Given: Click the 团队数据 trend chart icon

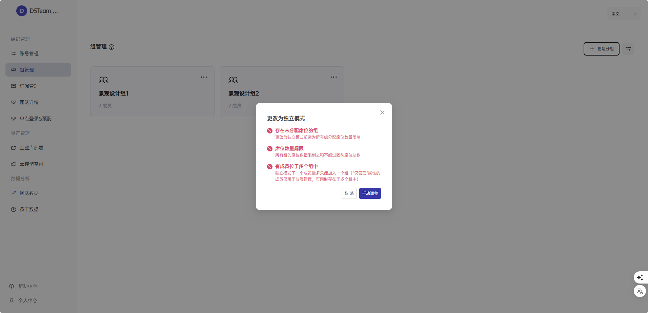Looking at the screenshot, I should click(x=14, y=193).
